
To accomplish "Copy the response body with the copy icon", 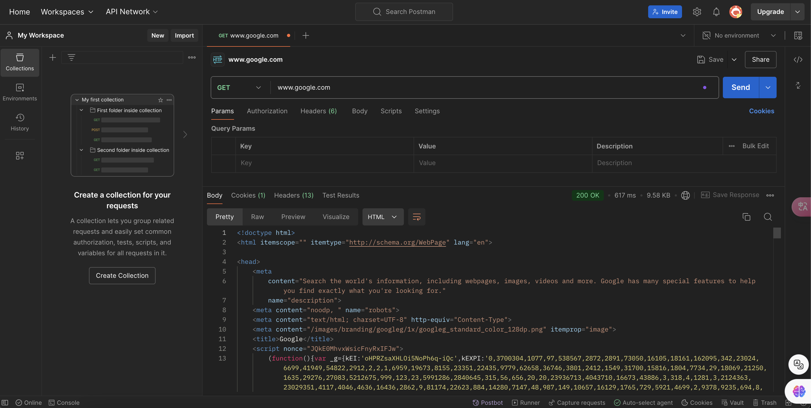I will [x=746, y=217].
